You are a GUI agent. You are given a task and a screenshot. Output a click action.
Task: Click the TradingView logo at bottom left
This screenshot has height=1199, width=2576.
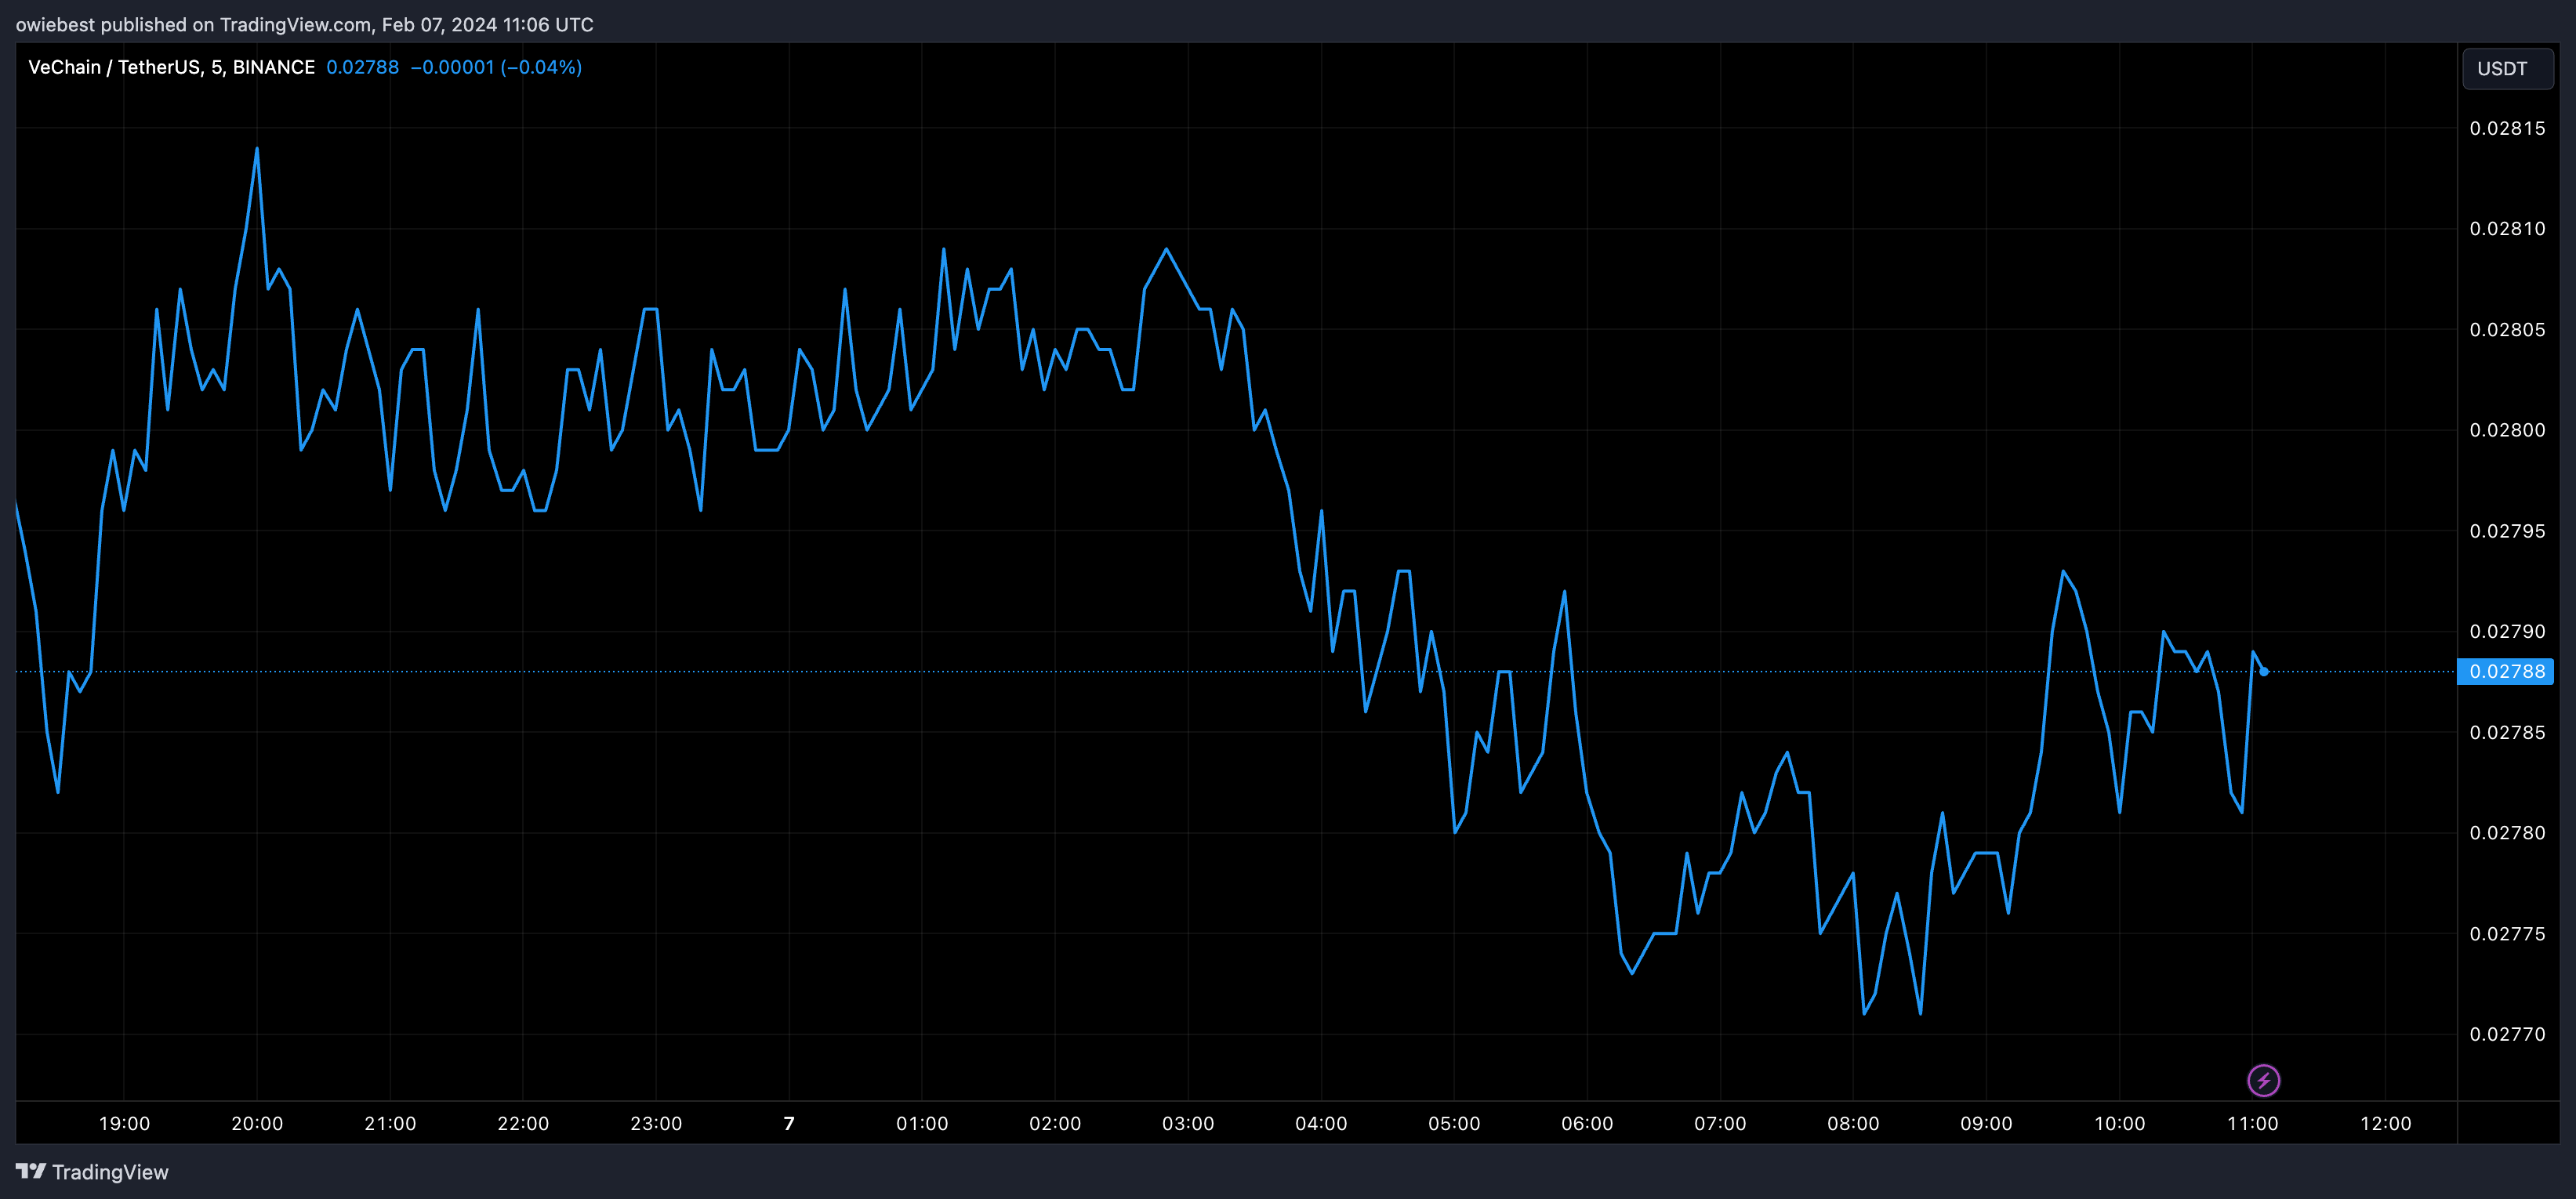point(92,1172)
